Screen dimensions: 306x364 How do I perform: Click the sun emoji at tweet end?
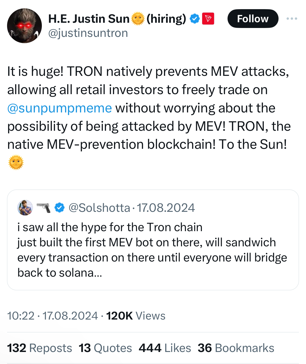[x=16, y=162]
